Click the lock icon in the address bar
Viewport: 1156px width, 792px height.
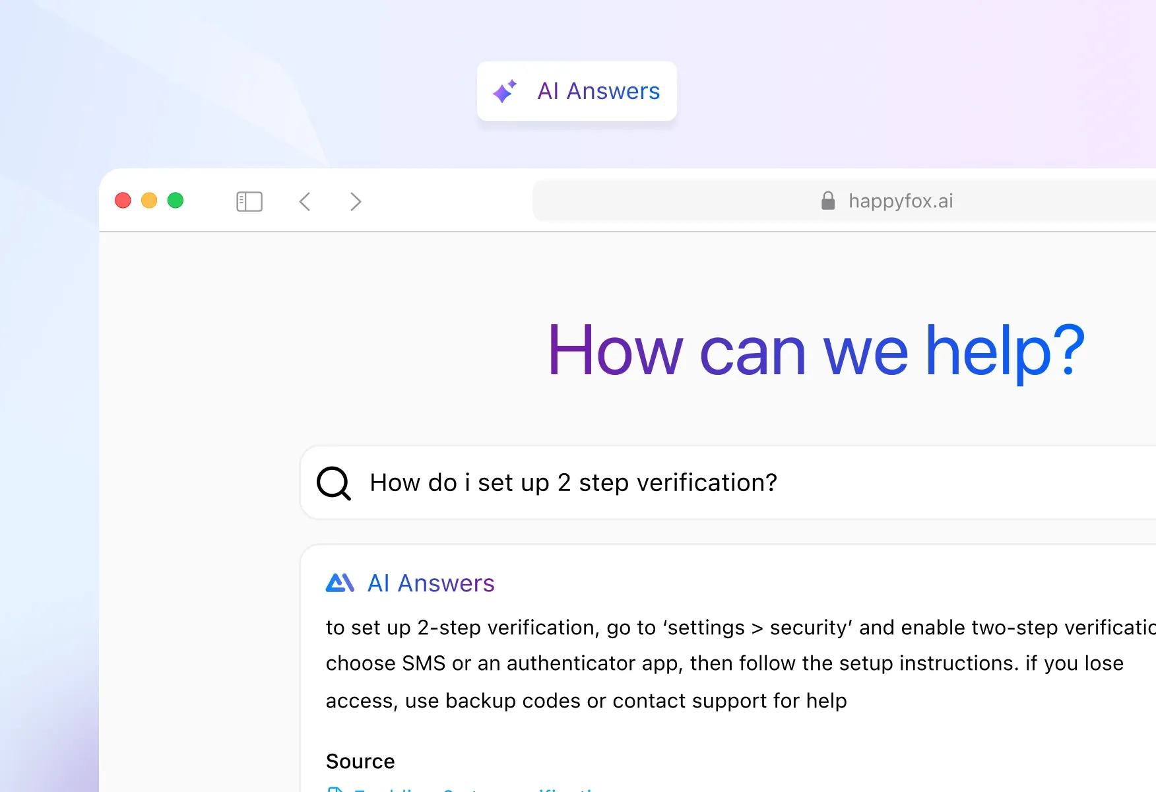tap(828, 201)
